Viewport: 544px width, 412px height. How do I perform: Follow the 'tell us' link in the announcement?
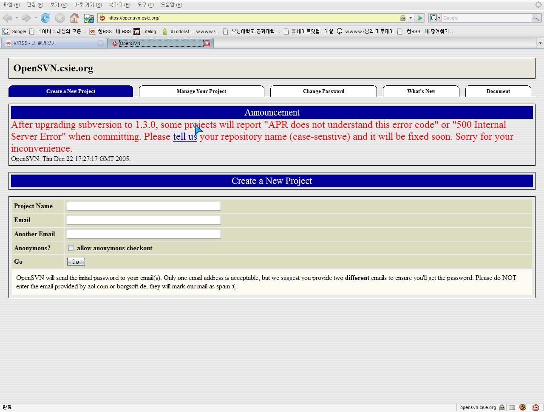[185, 137]
